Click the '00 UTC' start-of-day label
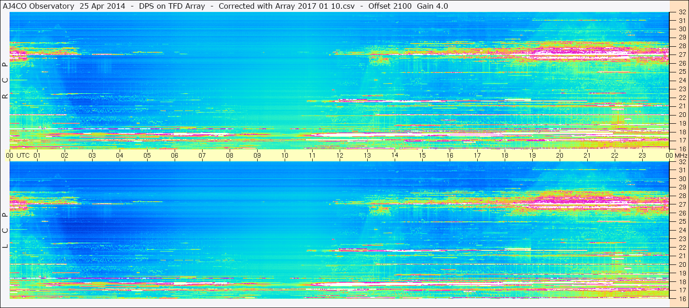689x308 pixels. [x=17, y=155]
